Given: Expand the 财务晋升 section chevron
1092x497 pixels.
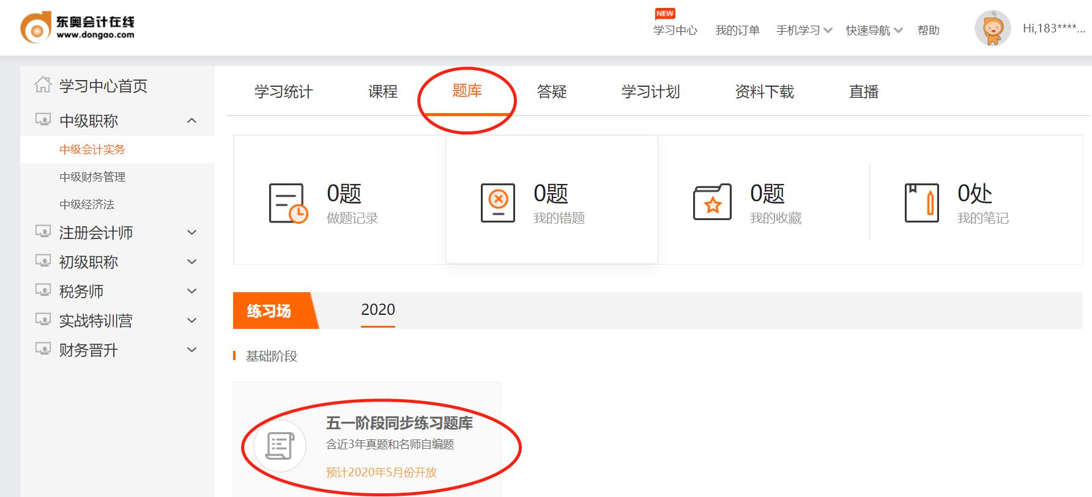Looking at the screenshot, I should click(x=191, y=350).
